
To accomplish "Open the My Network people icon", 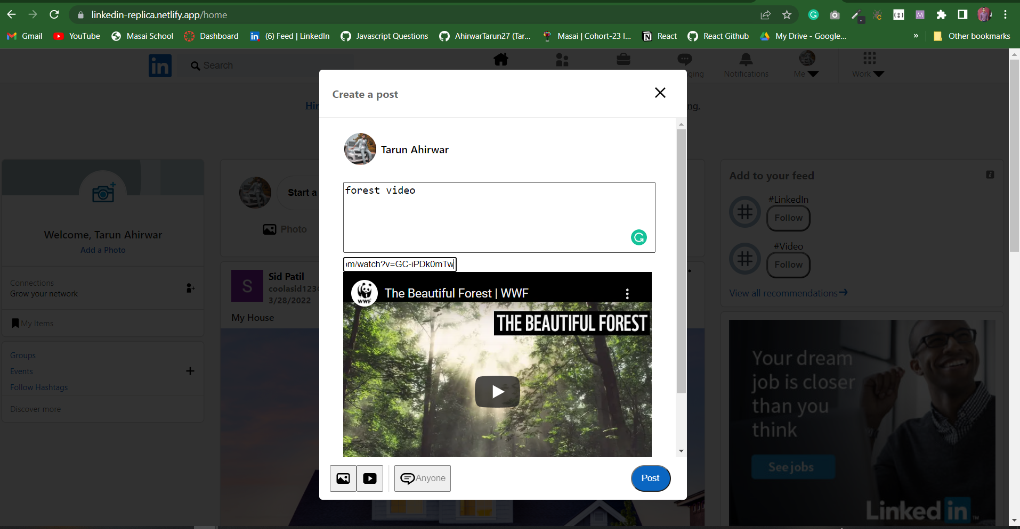I will pyautogui.click(x=562, y=60).
